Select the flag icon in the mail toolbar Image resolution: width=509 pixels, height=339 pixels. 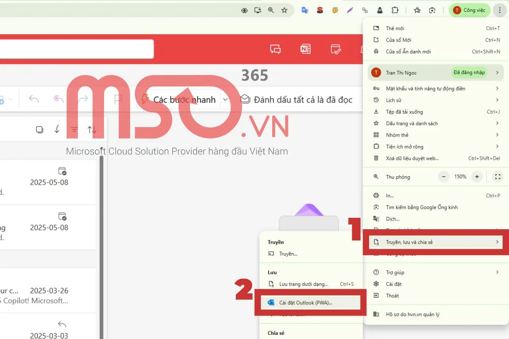tap(118, 99)
